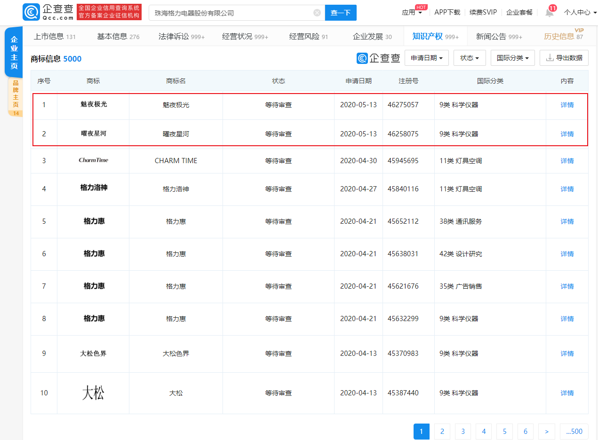Click the 查一下 search button
This screenshot has width=598, height=440.
pos(341,13)
